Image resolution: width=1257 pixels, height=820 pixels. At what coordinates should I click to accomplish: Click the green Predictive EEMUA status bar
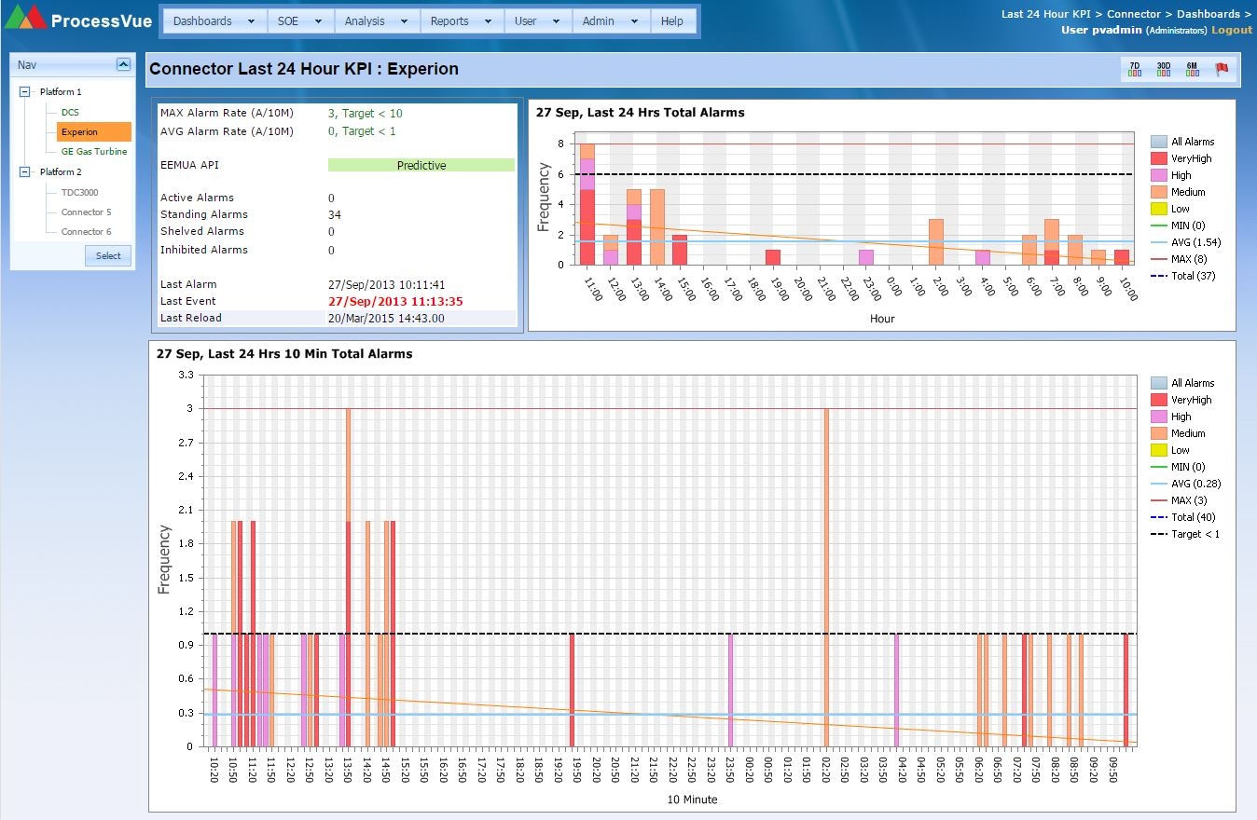[x=421, y=165]
